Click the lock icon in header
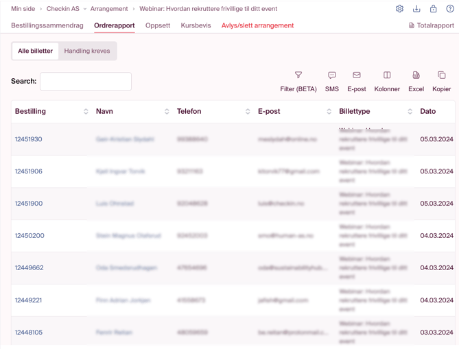The image size is (459, 349). 433,9
